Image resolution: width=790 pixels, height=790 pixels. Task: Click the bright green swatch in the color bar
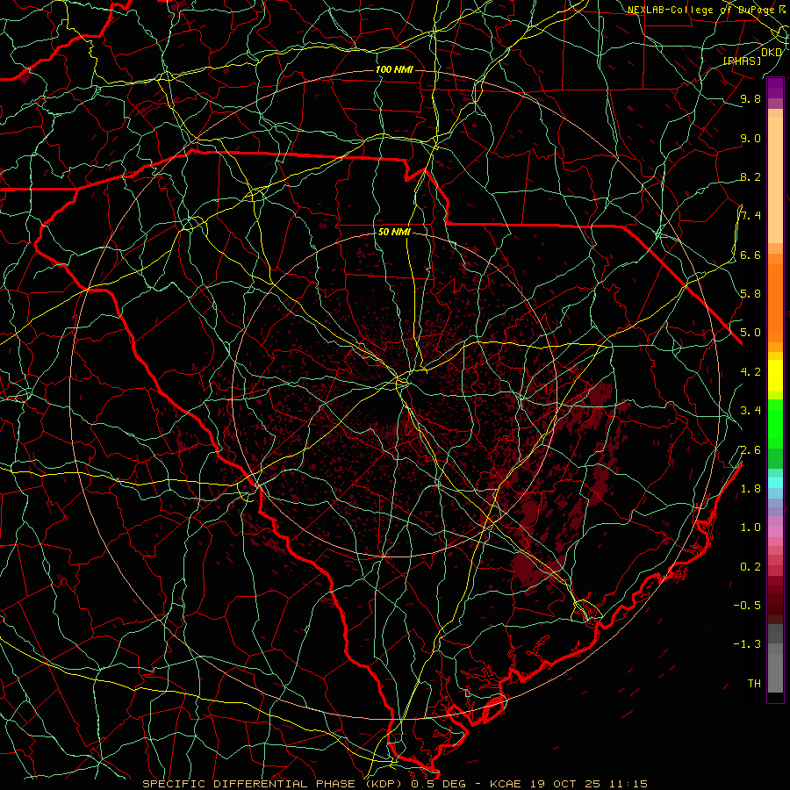coord(775,423)
